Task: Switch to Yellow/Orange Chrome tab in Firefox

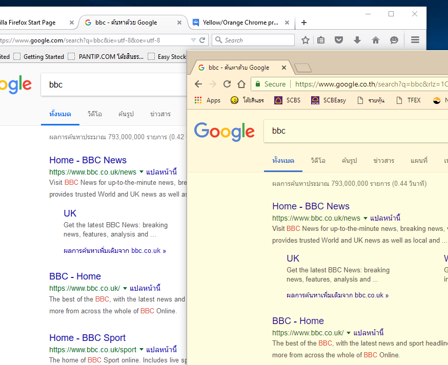Action: [x=240, y=23]
